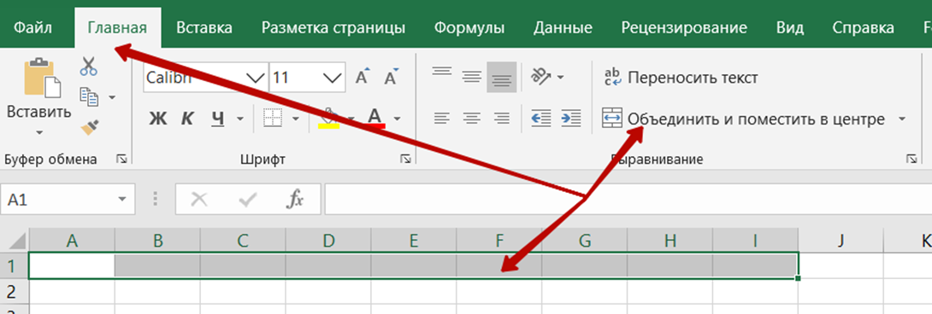This screenshot has height=314, width=932.
Task: Open the Copy options dropdown arrow
Action: (x=111, y=96)
